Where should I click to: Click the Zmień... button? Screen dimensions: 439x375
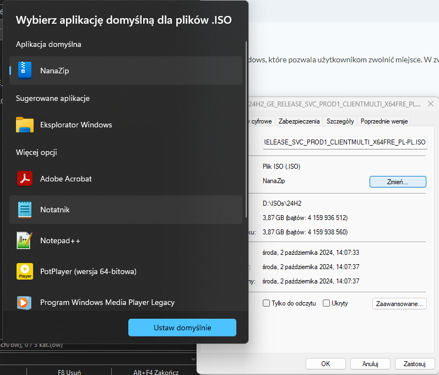[x=397, y=181]
